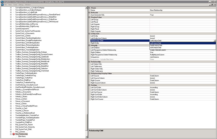The height and width of the screenshot is (139, 217).
Task: Expand the Venue_x_Action tree node
Action: coord(11,99)
